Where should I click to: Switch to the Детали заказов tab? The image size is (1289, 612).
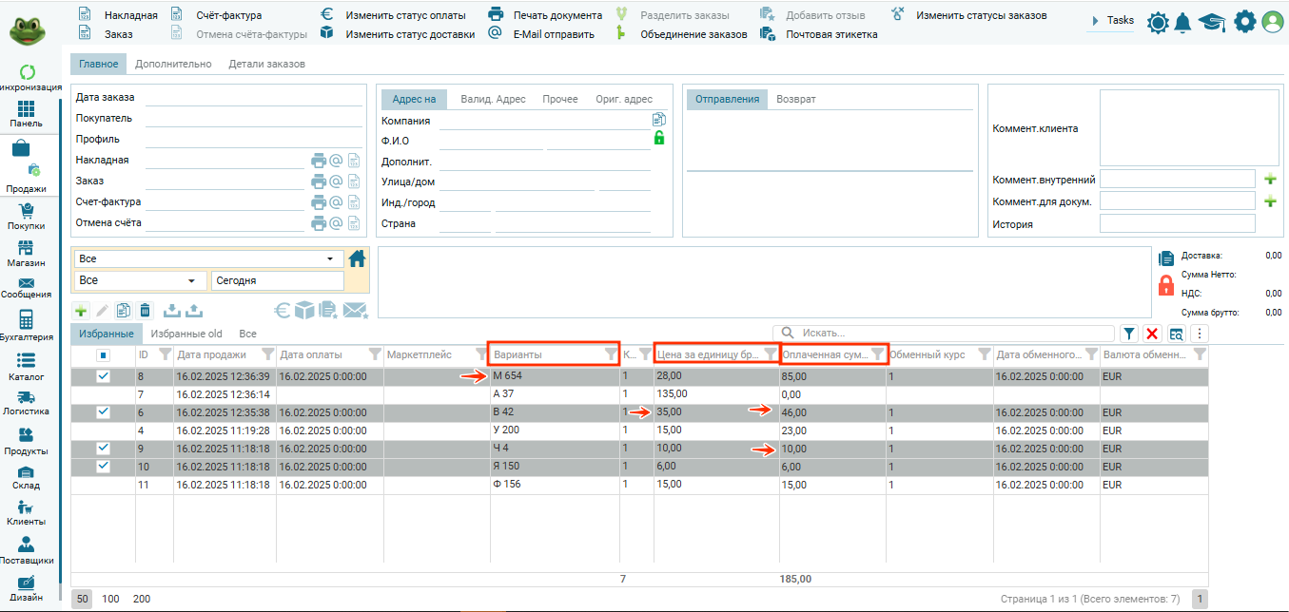266,64
